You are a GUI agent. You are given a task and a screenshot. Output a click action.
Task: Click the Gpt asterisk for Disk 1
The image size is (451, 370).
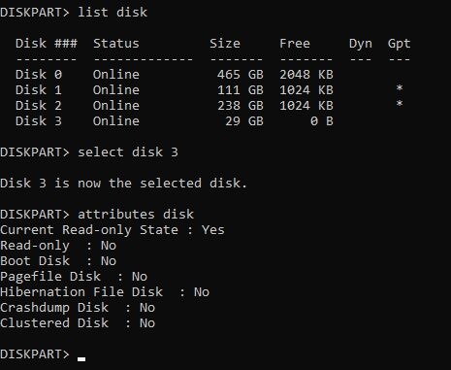(x=400, y=88)
